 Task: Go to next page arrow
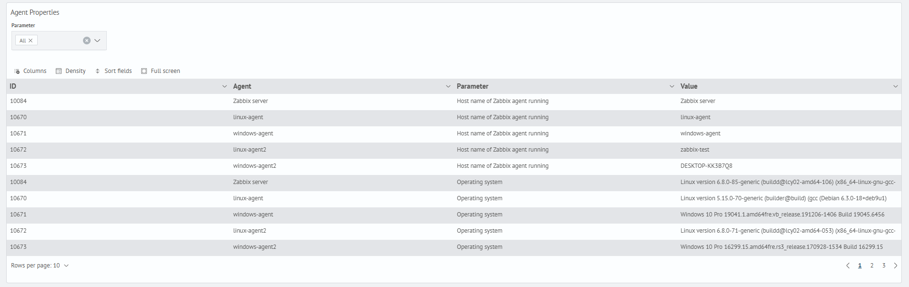tap(895, 266)
